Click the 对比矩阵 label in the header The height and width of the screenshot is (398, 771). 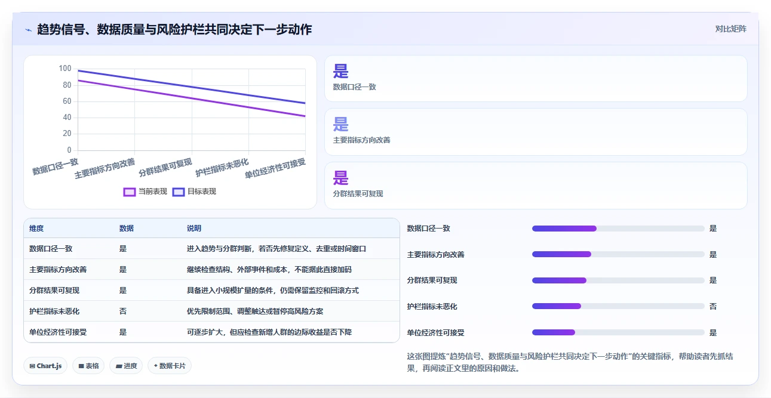point(731,29)
